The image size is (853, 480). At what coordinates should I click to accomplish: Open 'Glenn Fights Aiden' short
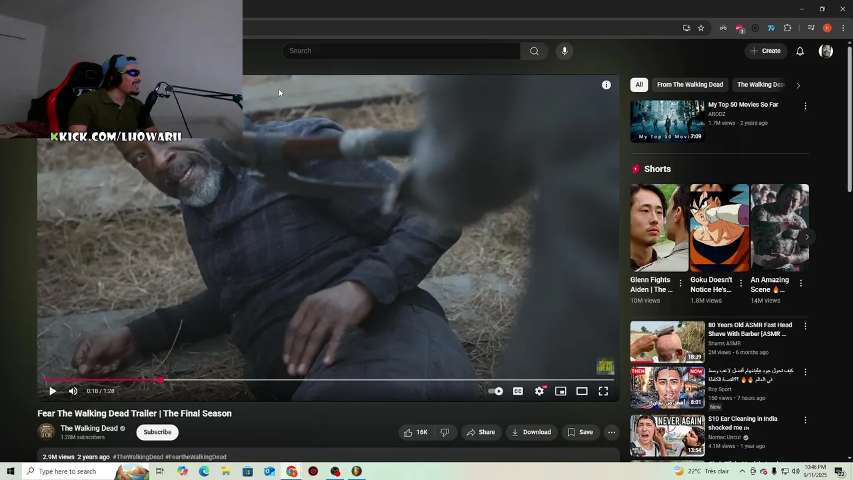tap(659, 227)
